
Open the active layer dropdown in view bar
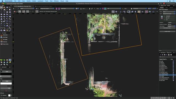point(47,9)
